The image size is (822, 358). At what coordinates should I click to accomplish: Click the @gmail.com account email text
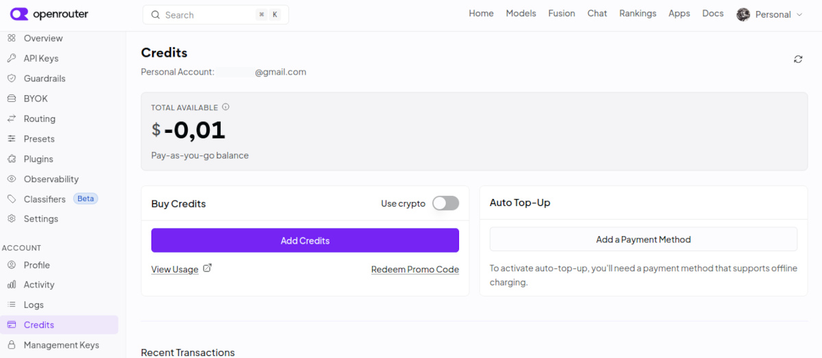pyautogui.click(x=281, y=71)
